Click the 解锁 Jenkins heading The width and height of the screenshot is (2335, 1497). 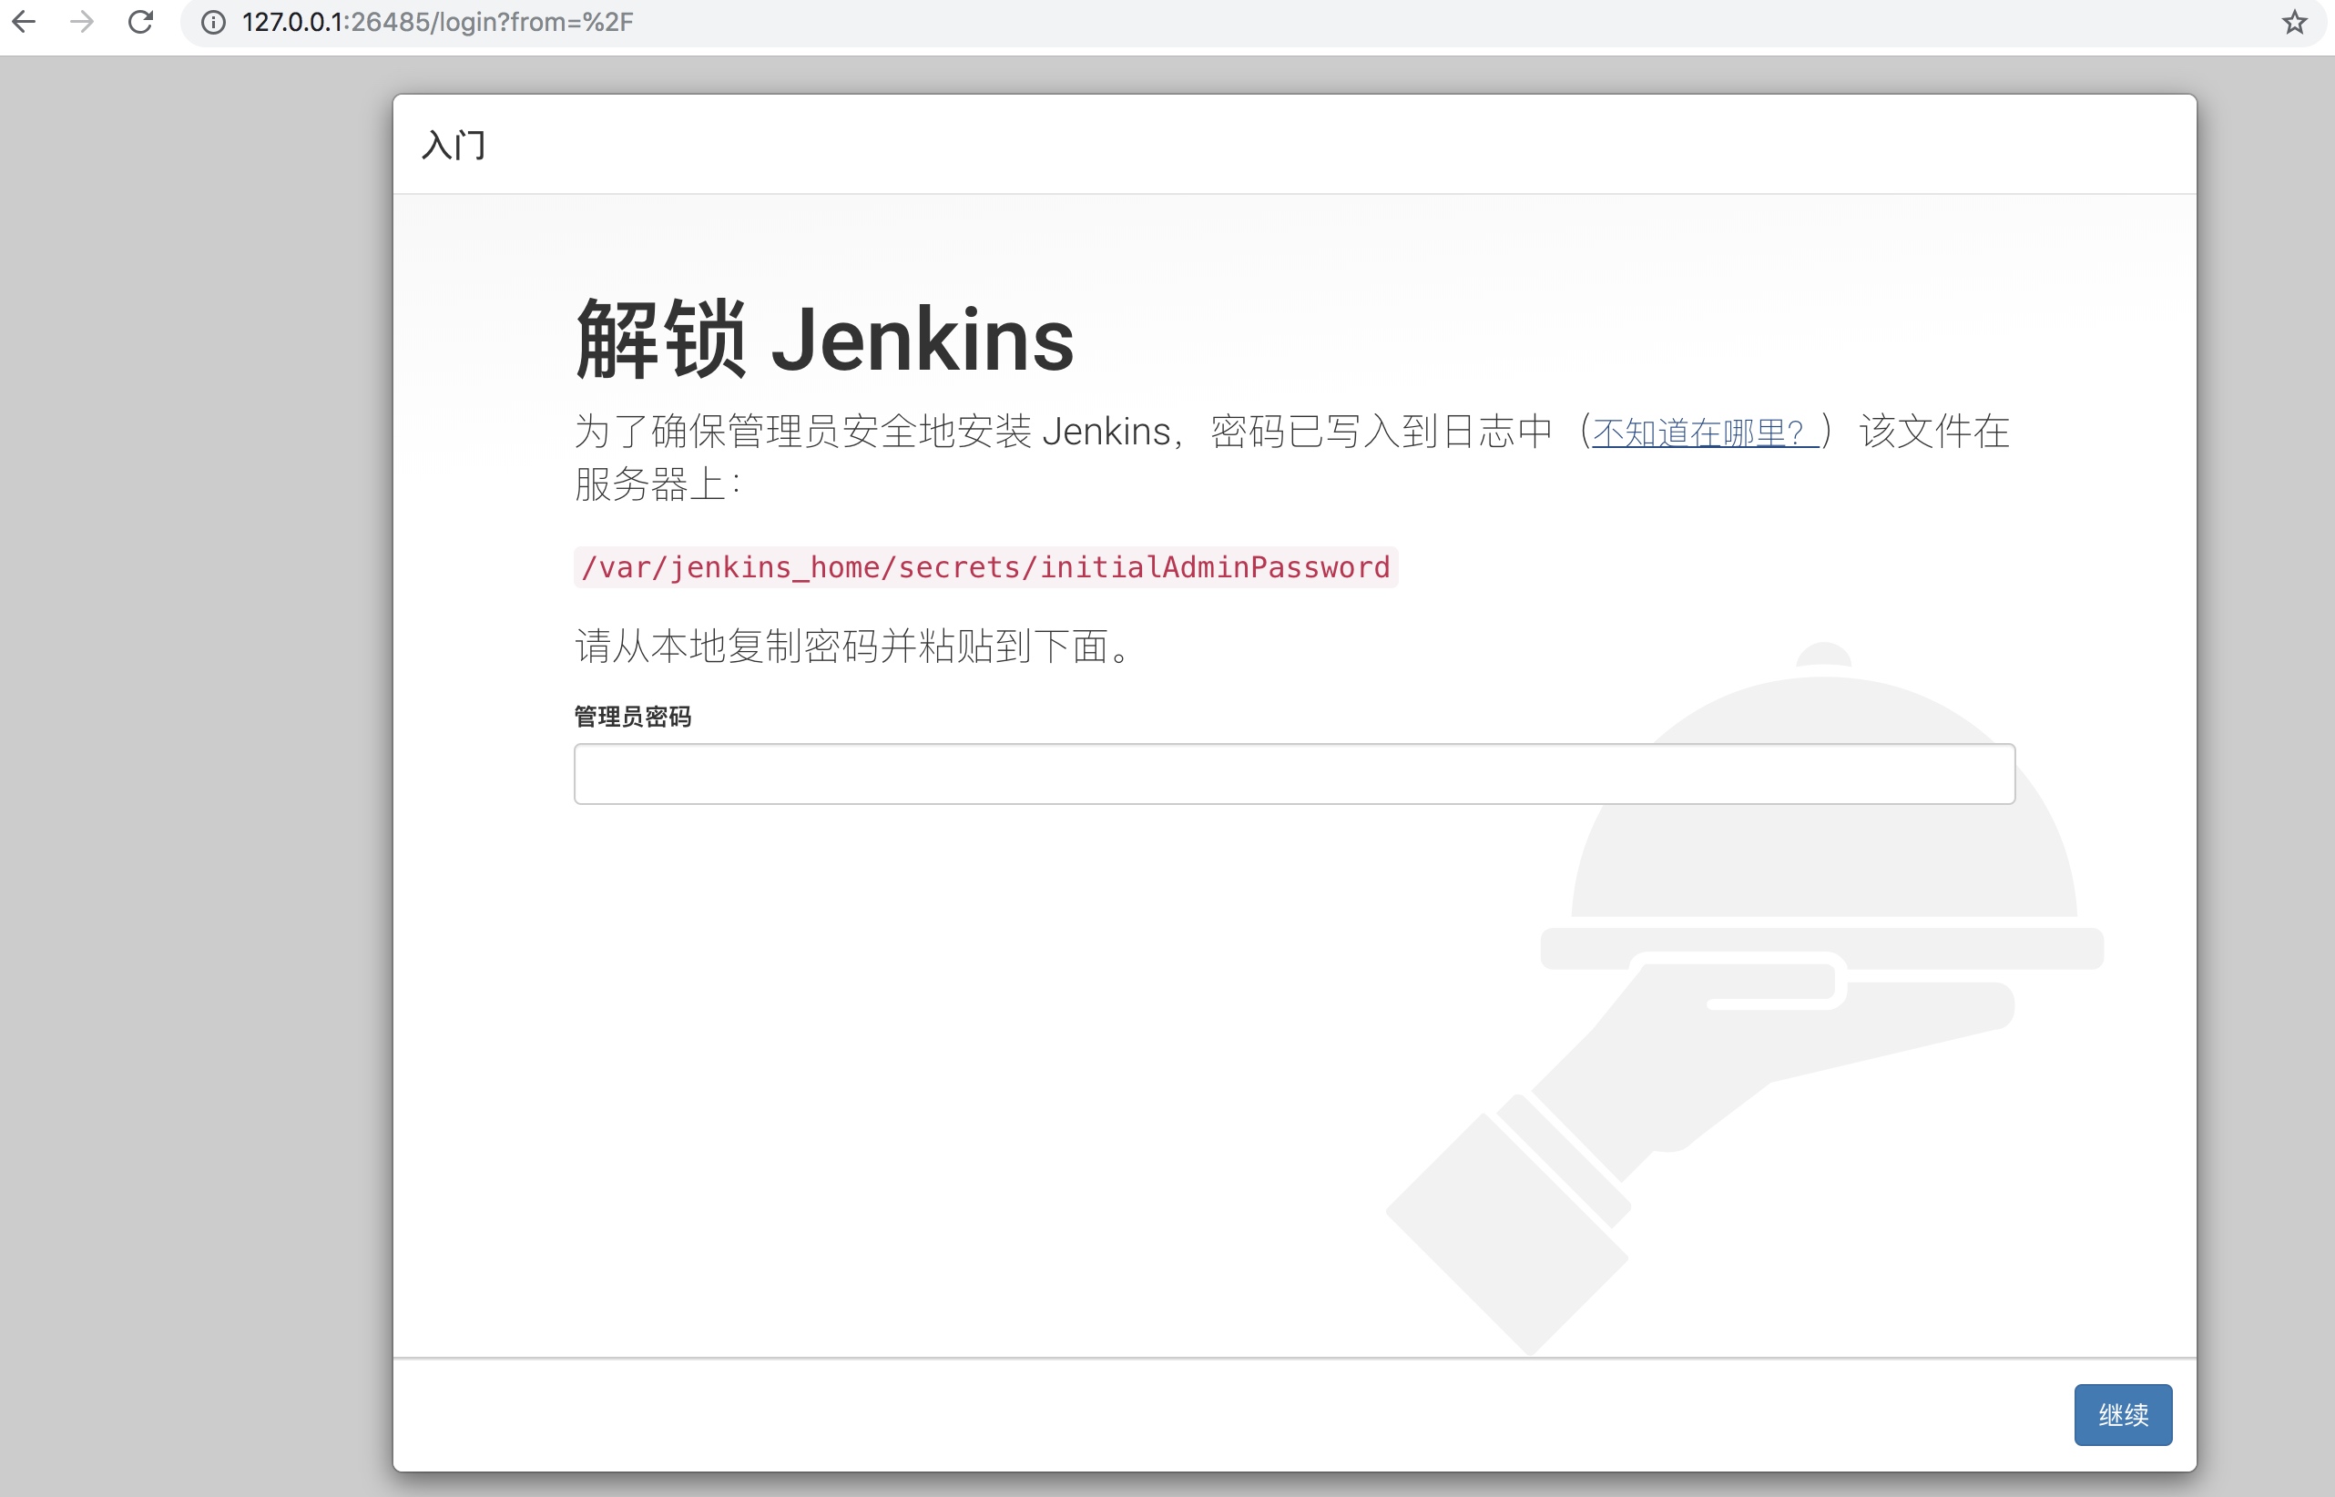[824, 340]
